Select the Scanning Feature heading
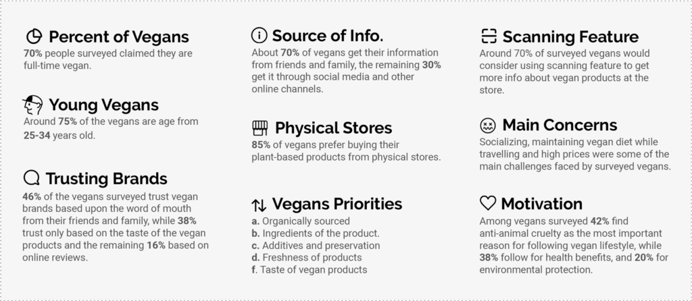The image size is (692, 301). (x=570, y=36)
